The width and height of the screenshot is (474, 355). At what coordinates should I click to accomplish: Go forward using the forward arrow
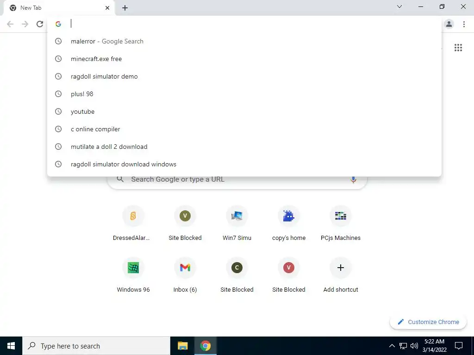tap(25, 24)
